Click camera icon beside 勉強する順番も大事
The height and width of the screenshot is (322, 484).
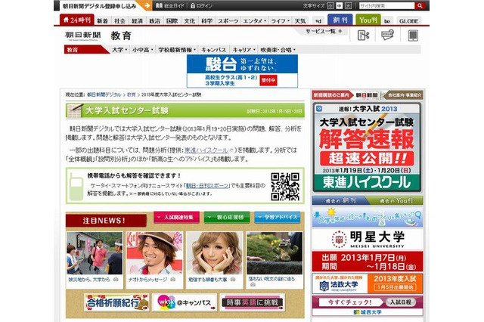coord(232,280)
